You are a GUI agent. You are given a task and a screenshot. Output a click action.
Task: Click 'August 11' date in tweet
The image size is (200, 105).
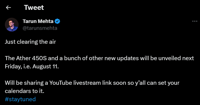point(45,66)
